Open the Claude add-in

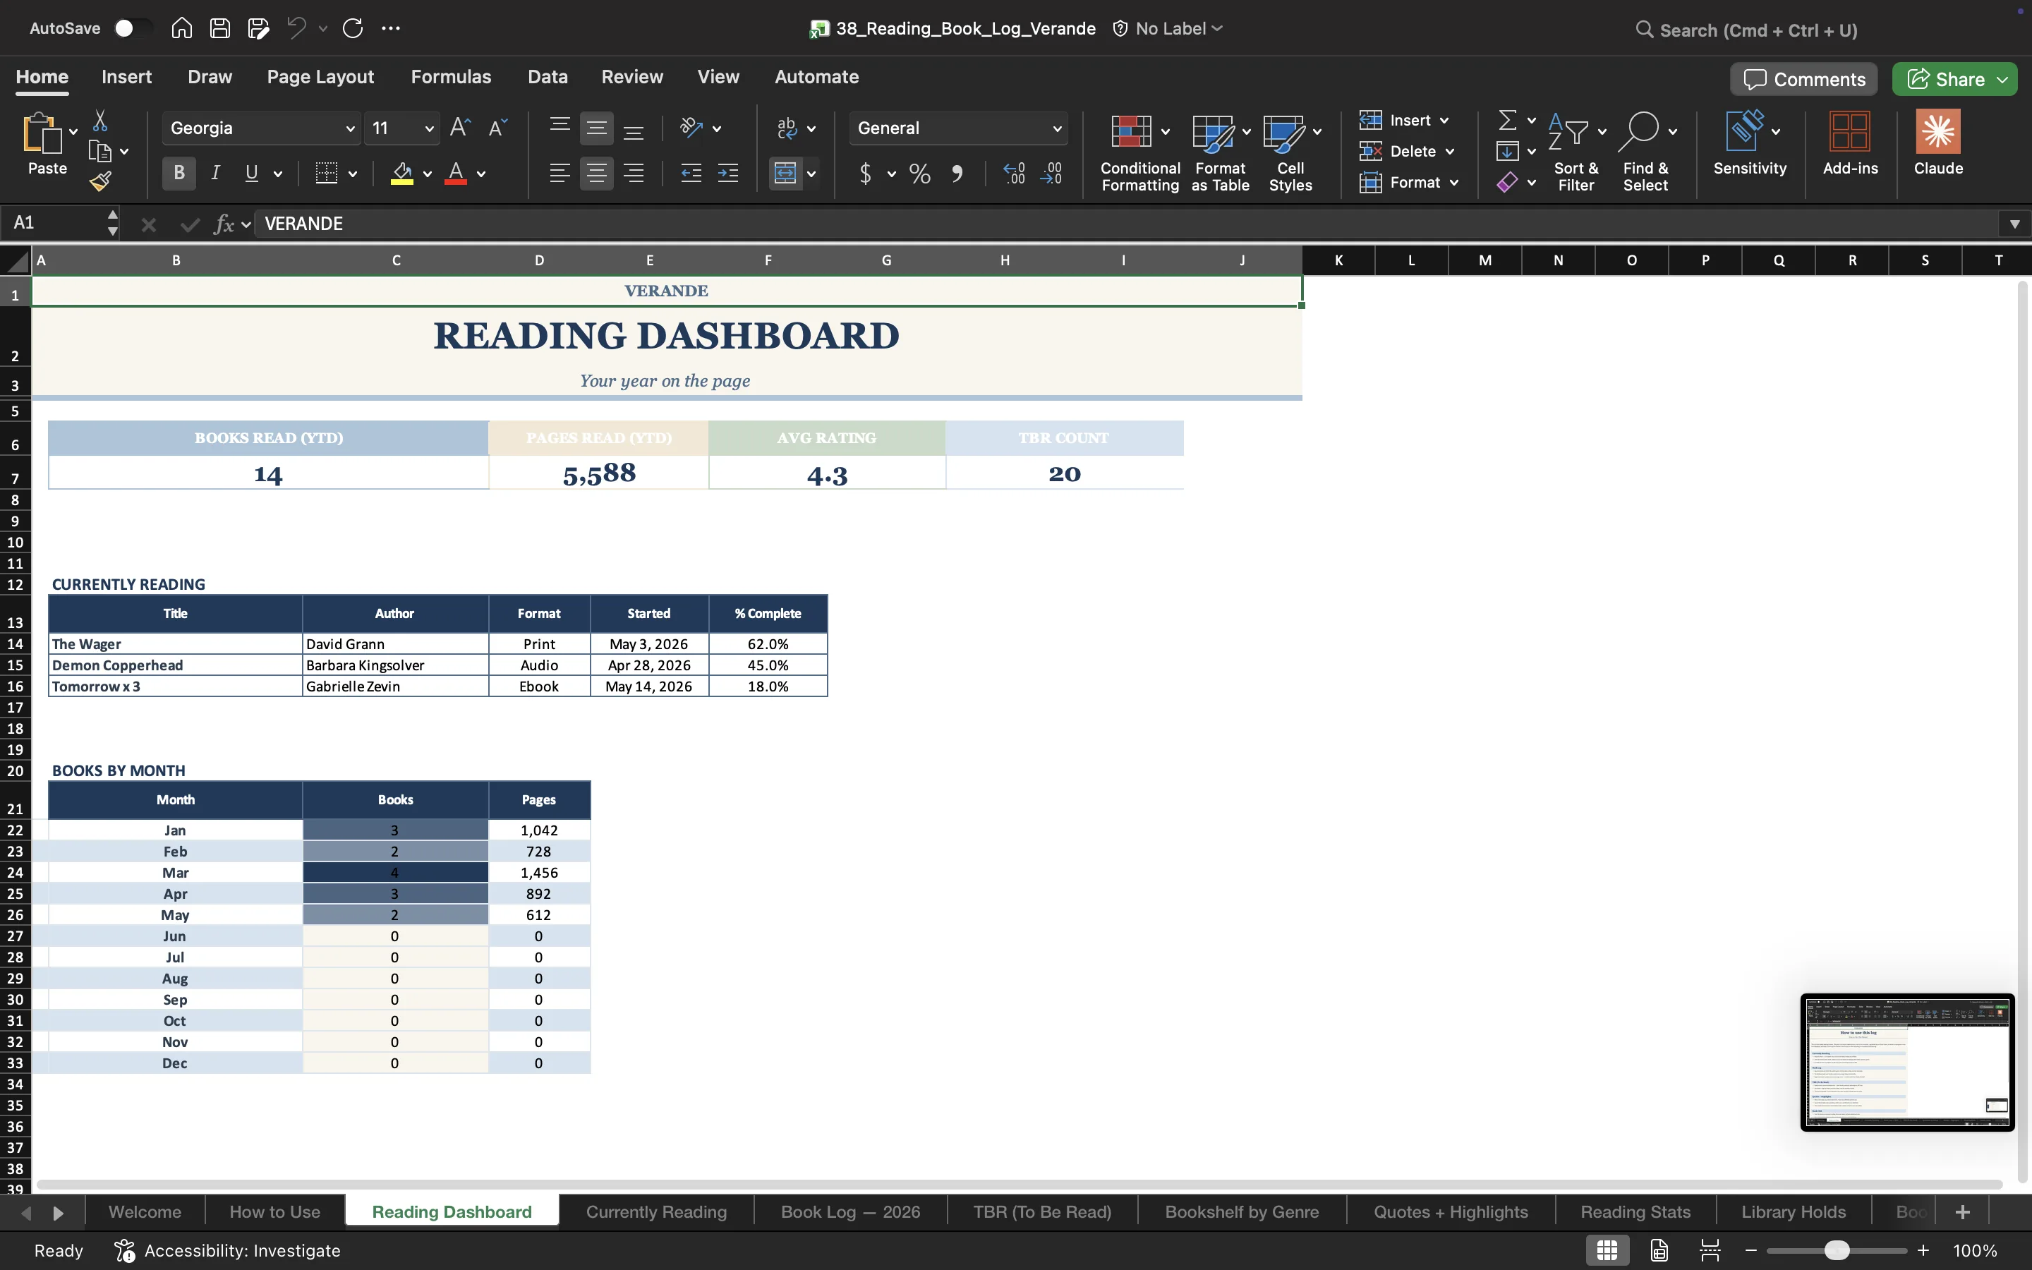1938,144
